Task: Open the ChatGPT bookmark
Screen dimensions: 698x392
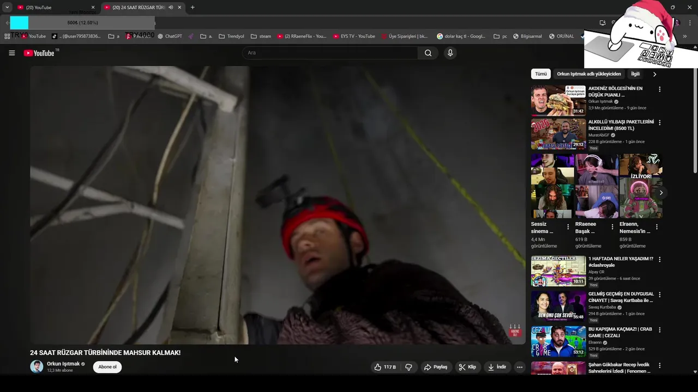Action: coord(170,36)
